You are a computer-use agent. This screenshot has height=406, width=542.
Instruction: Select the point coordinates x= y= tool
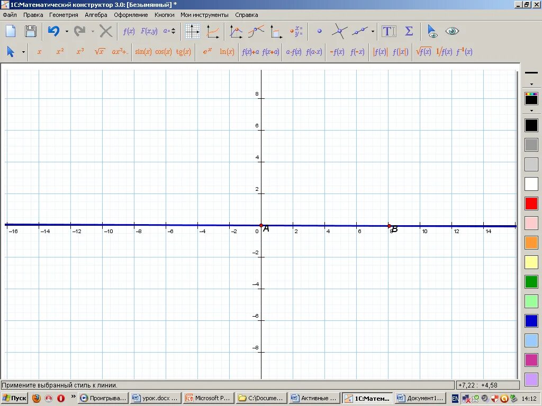pos(296,31)
